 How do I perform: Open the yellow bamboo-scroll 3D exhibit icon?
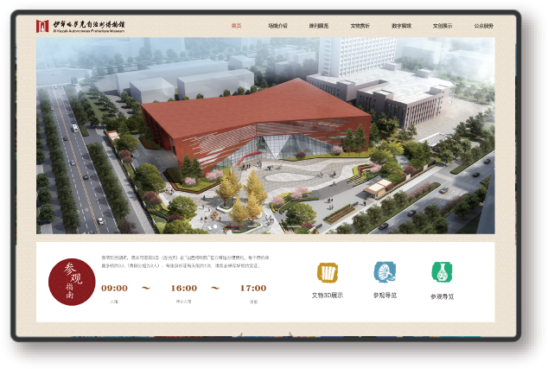pyautogui.click(x=328, y=272)
